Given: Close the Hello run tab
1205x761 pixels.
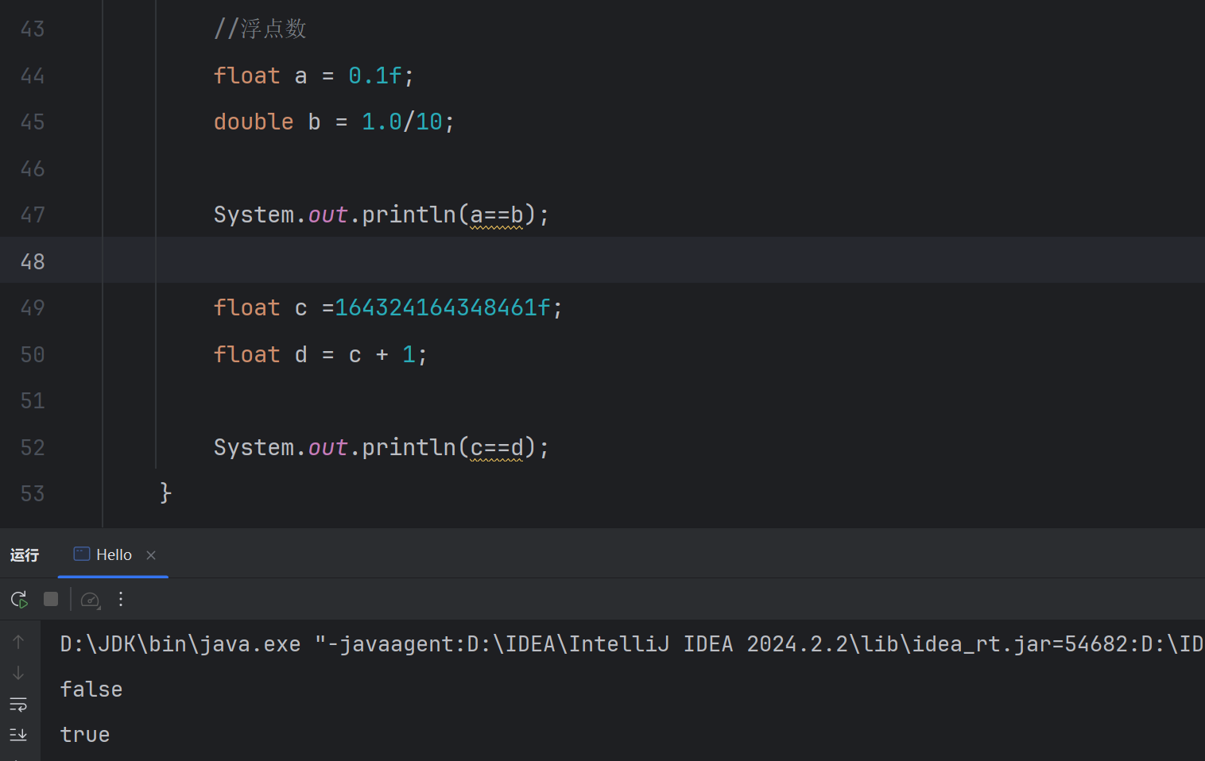Looking at the screenshot, I should (x=151, y=555).
